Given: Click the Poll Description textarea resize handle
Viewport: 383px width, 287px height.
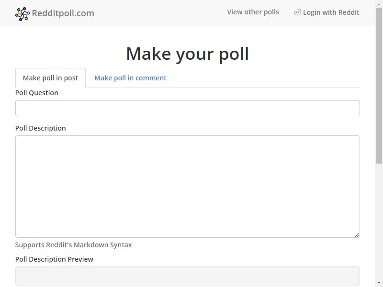Looking at the screenshot, I should point(357,234).
